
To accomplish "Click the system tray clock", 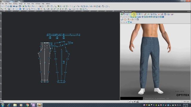I will pos(186,105).
